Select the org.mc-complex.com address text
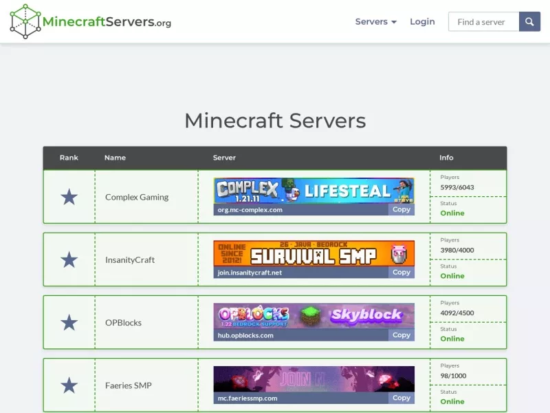This screenshot has width=550, height=413. pos(250,210)
